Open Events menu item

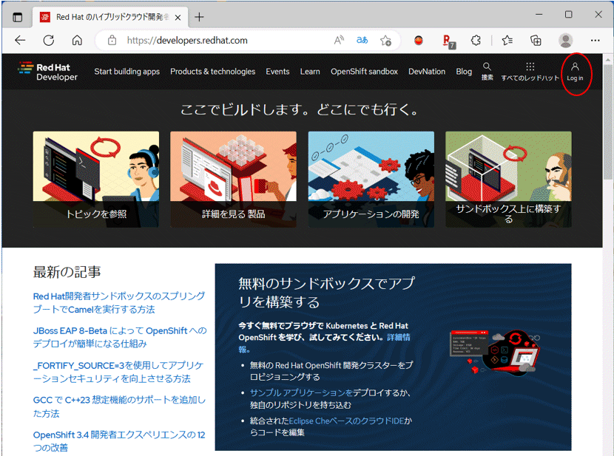point(277,72)
